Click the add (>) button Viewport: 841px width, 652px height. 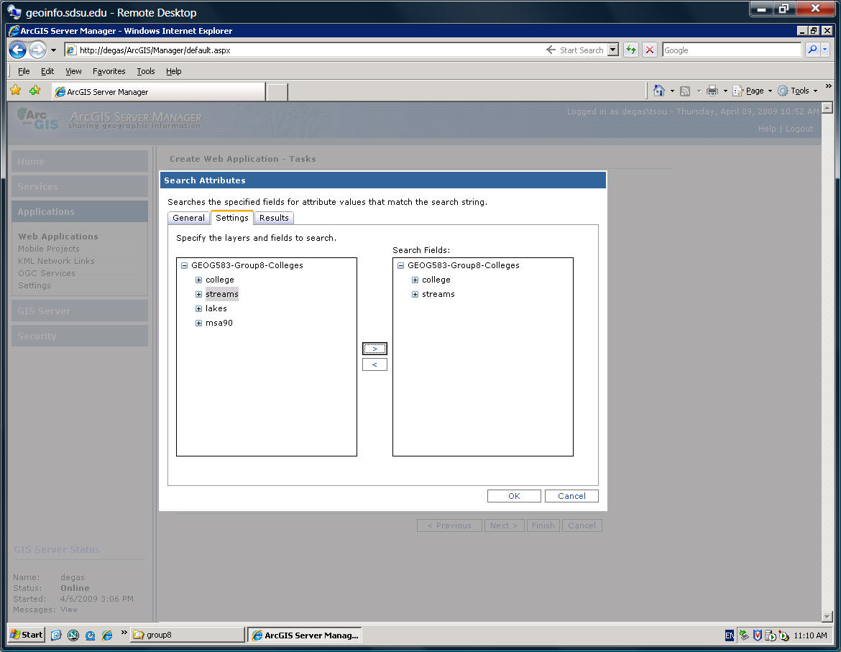tap(374, 349)
